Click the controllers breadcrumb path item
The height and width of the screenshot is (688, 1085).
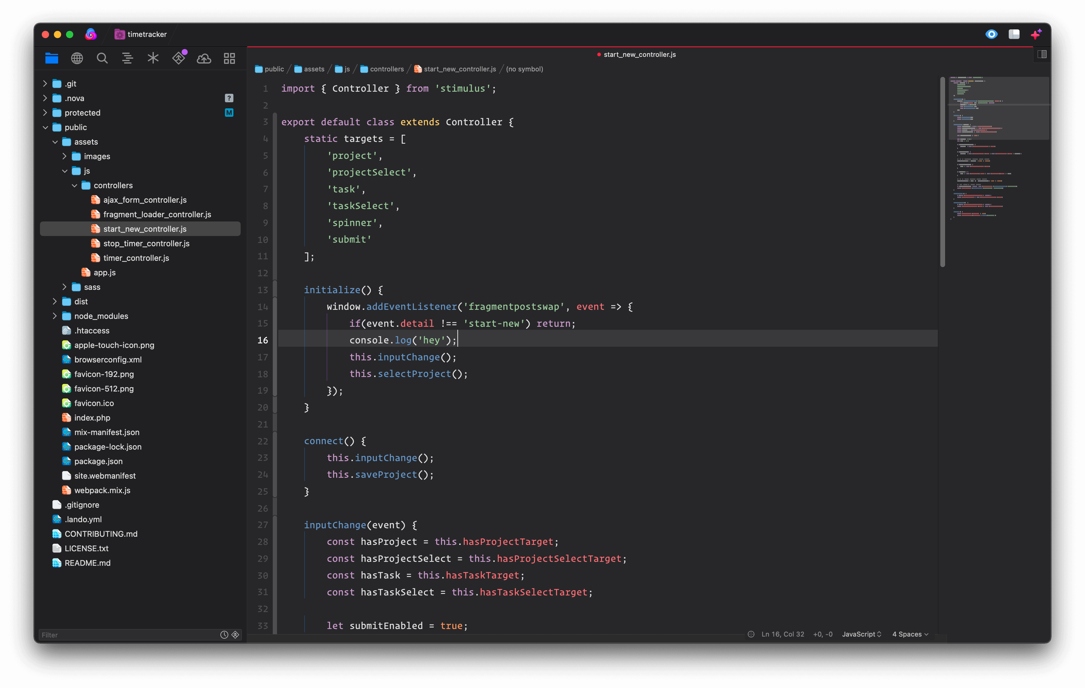[386, 69]
